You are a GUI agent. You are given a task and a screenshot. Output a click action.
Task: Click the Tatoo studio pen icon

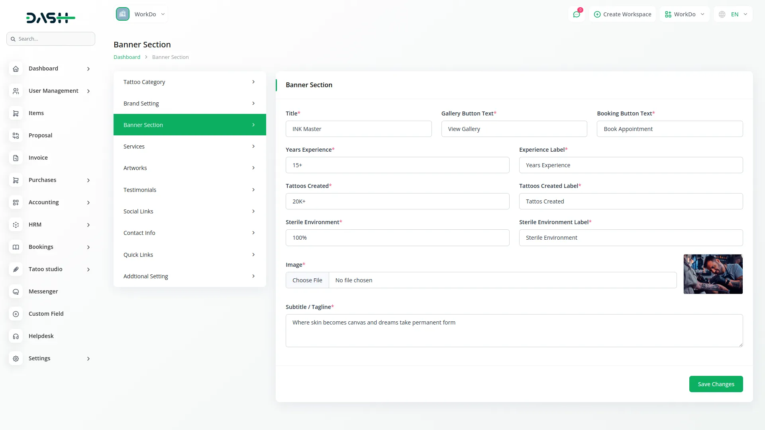click(x=16, y=270)
